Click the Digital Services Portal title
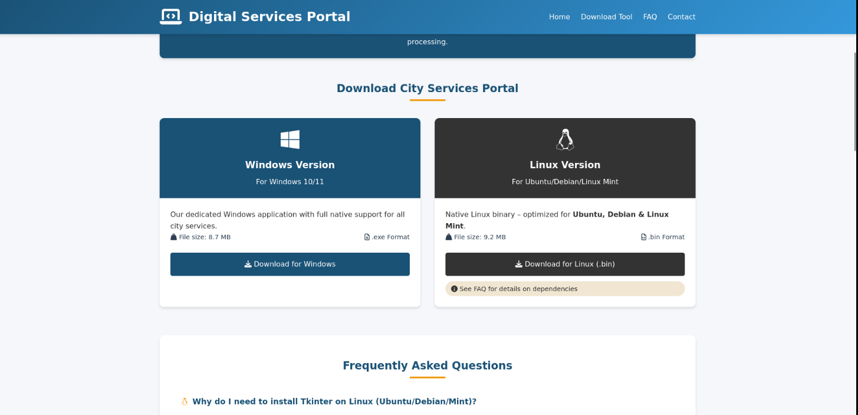 coord(269,17)
